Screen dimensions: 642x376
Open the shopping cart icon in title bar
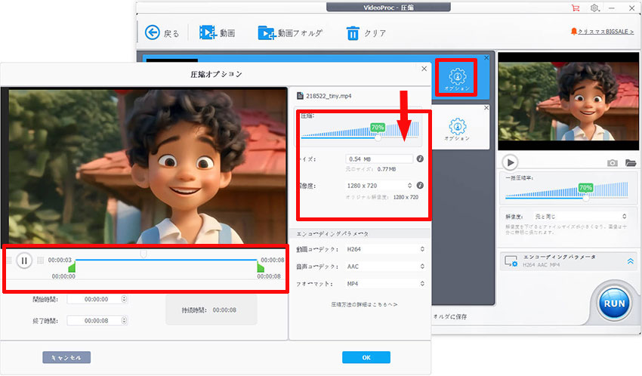tap(576, 8)
